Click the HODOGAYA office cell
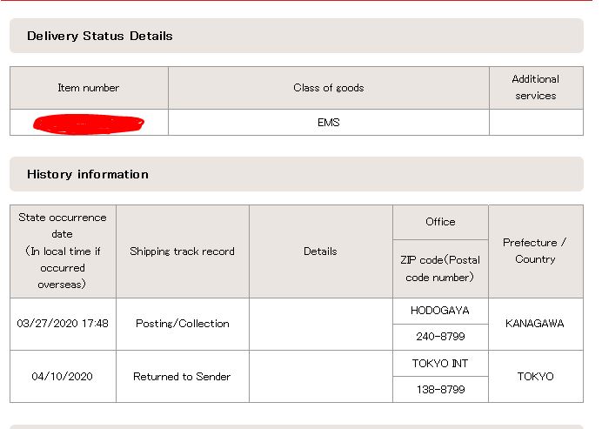The width and height of the screenshot is (602, 429). 440,311
